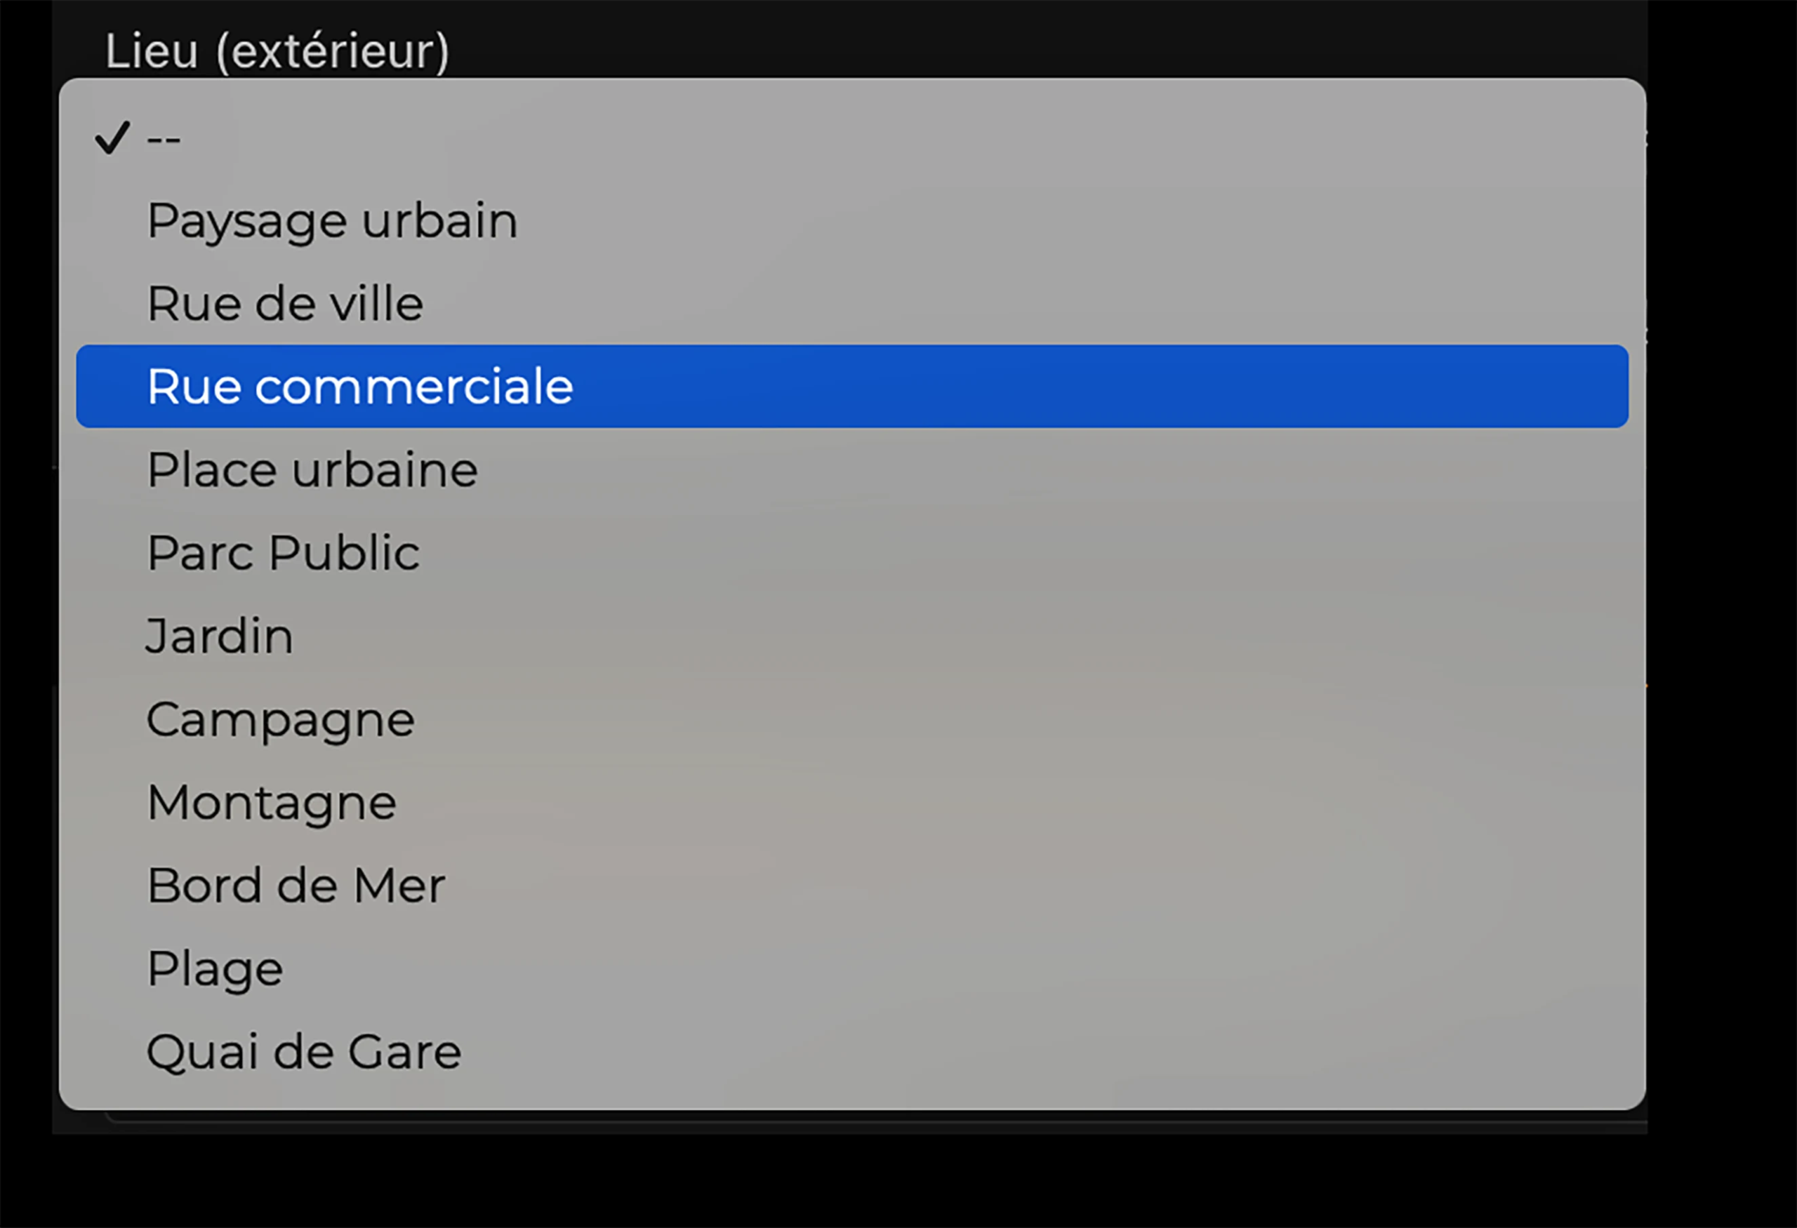
Task: Pick the option directly below "Jardin"
Action: (x=280, y=719)
